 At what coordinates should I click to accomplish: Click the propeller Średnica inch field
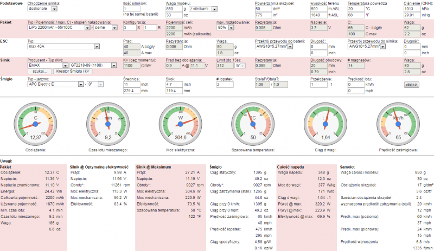[131, 85]
